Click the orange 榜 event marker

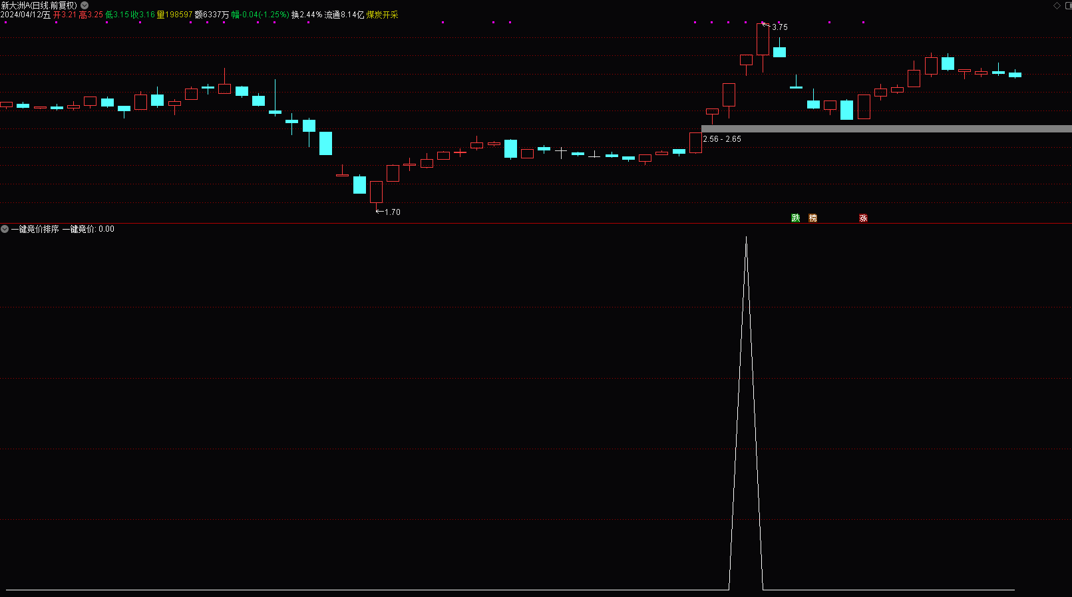pyautogui.click(x=813, y=218)
